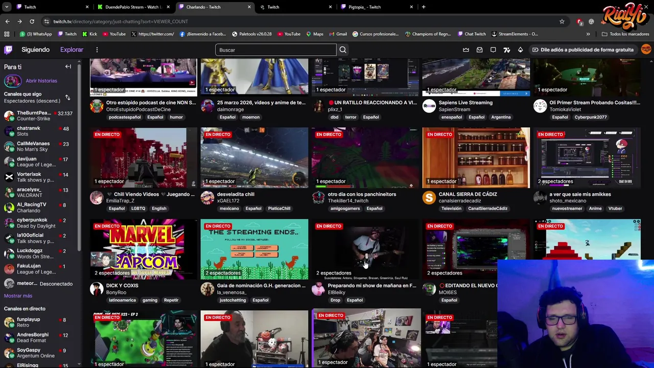Close the Charlando - Twitch tab
The height and width of the screenshot is (368, 654).
pyautogui.click(x=249, y=7)
